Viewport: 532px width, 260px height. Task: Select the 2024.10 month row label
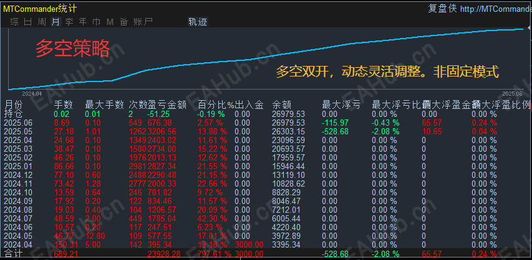pyautogui.click(x=17, y=192)
